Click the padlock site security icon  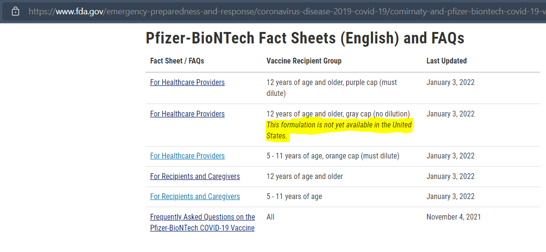(x=15, y=11)
